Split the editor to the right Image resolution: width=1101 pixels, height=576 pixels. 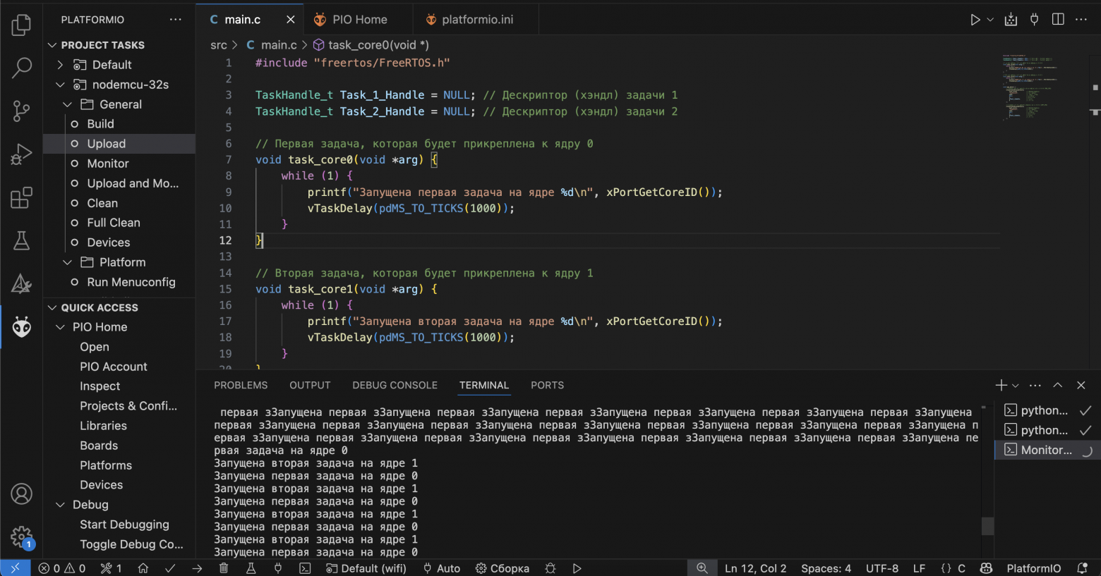[x=1058, y=20]
